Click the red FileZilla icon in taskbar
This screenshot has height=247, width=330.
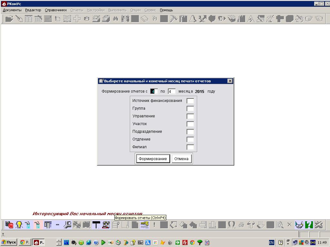click(x=185, y=242)
